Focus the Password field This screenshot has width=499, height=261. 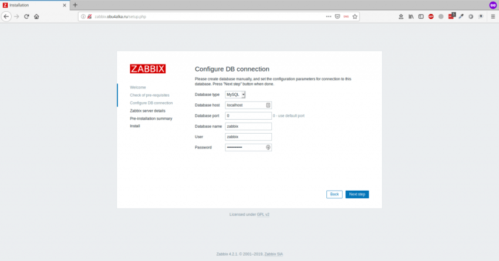248,147
